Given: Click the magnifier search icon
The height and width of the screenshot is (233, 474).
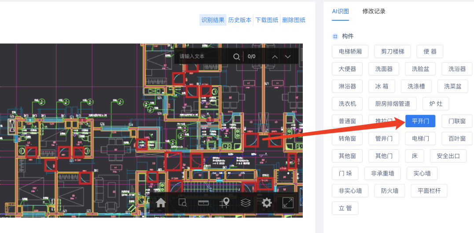Looking at the screenshot, I should (237, 56).
